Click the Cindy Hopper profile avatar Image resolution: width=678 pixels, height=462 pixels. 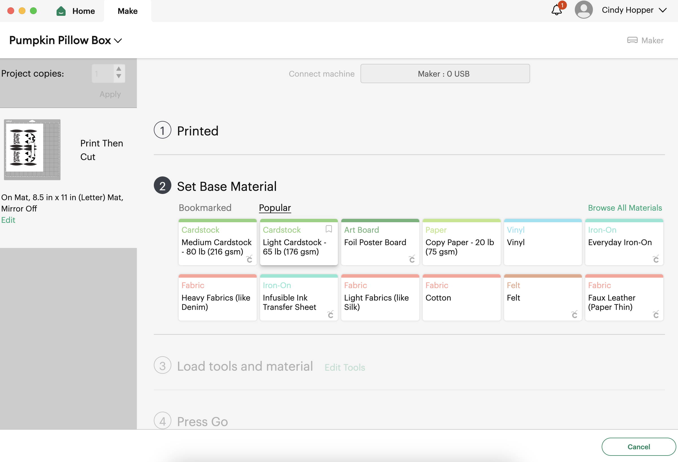[x=584, y=10]
